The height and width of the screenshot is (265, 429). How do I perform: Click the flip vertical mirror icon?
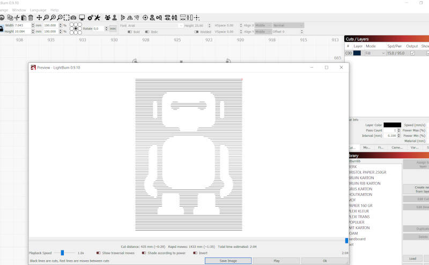(123, 18)
